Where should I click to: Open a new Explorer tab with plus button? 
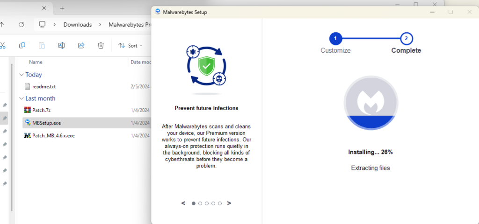tap(62, 8)
